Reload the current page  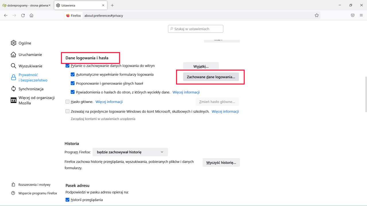click(23, 15)
